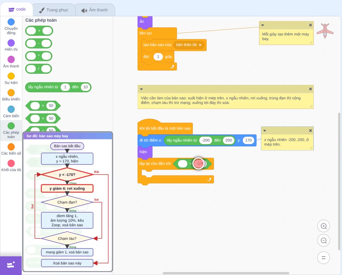342x275 pixels.
Task: Select the multiplication operator block in palette
Action: coord(39,56)
